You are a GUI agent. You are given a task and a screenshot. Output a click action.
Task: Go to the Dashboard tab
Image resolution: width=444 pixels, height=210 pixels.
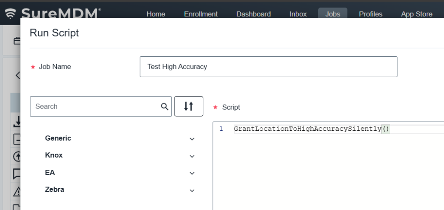click(253, 14)
